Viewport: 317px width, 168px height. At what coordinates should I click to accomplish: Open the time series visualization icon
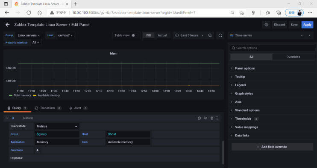232,35
